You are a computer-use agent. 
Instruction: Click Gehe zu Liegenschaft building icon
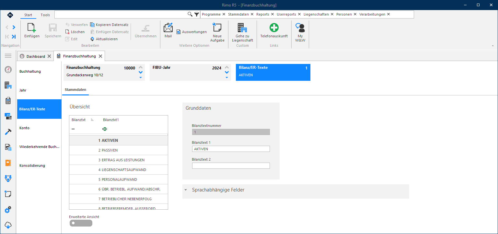pyautogui.click(x=242, y=28)
